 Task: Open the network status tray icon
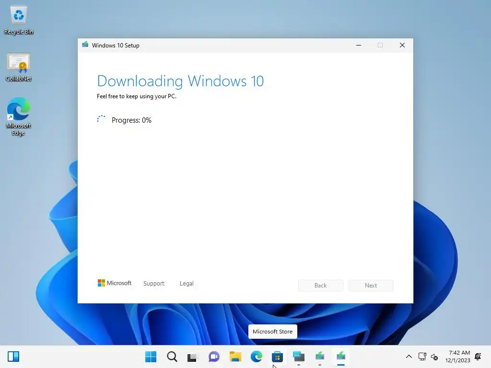pos(422,356)
